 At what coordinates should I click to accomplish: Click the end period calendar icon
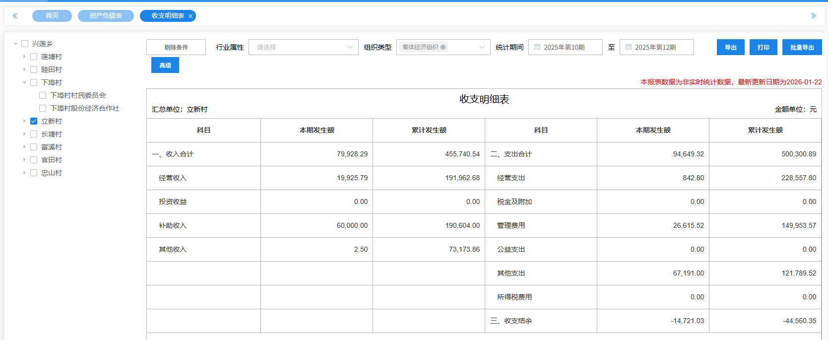[x=629, y=47]
